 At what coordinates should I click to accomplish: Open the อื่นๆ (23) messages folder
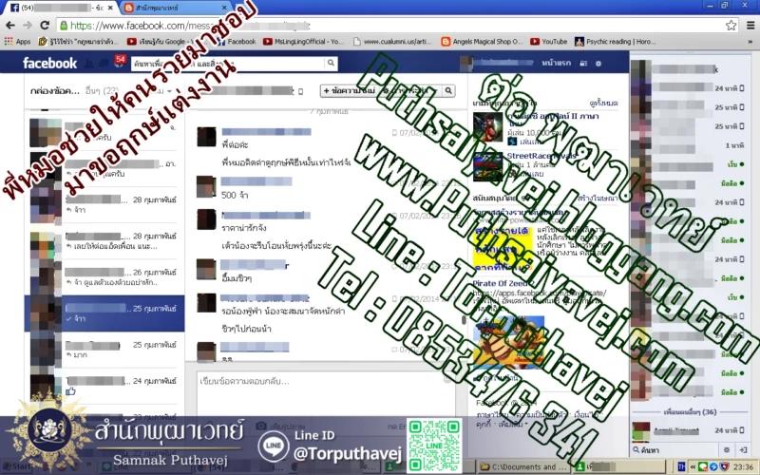[x=102, y=90]
